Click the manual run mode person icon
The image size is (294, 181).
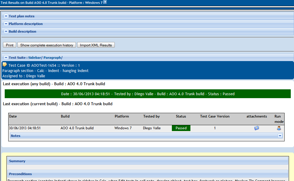[x=279, y=128]
